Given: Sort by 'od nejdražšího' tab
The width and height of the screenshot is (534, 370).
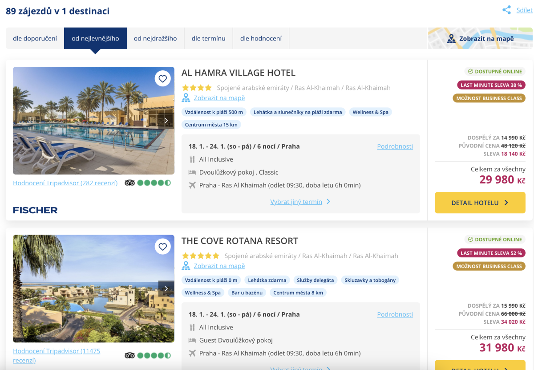Looking at the screenshot, I should pos(155,38).
